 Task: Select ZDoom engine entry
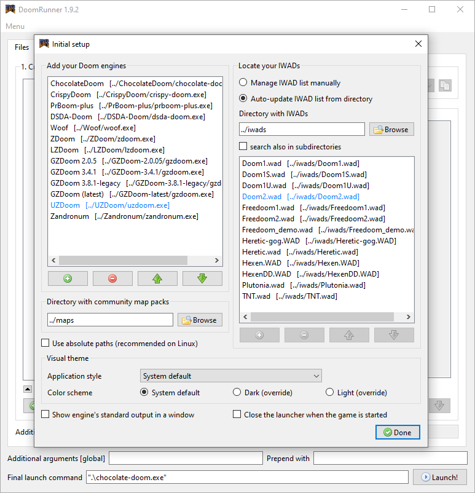135,139
